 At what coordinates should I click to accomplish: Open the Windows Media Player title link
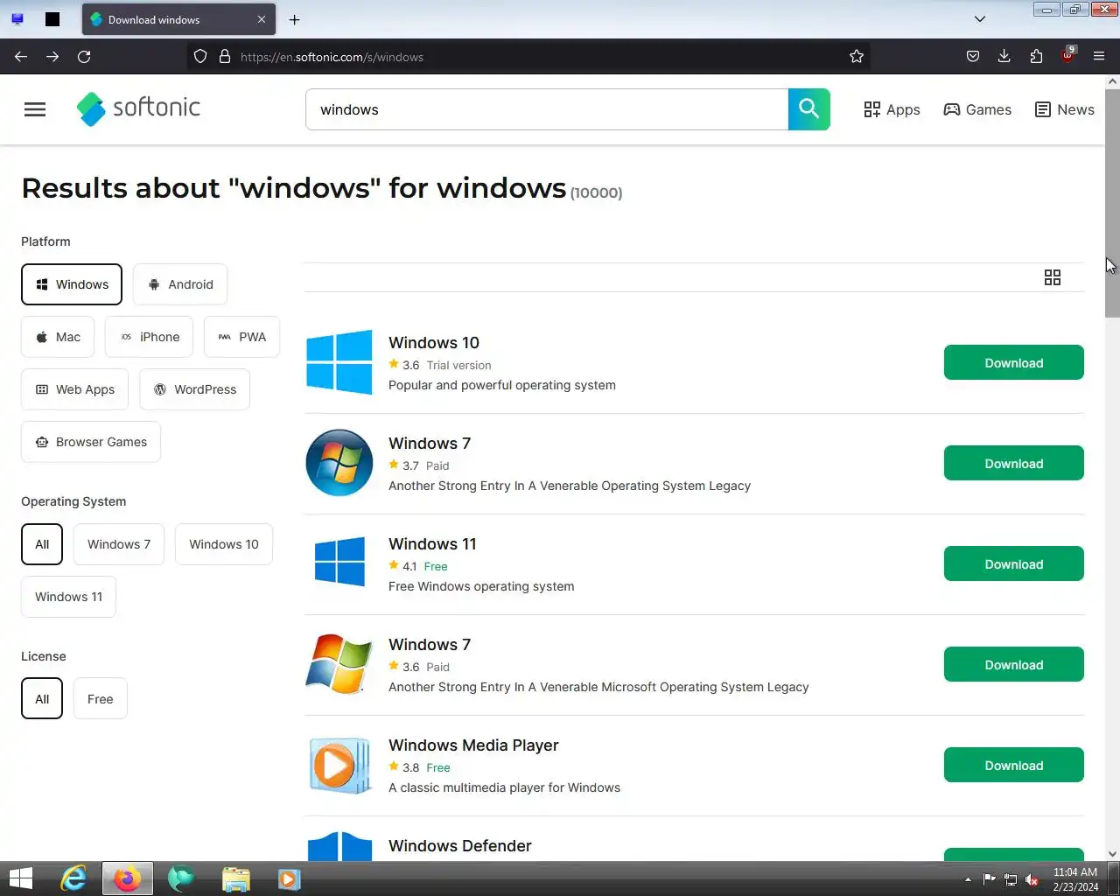[x=473, y=745]
